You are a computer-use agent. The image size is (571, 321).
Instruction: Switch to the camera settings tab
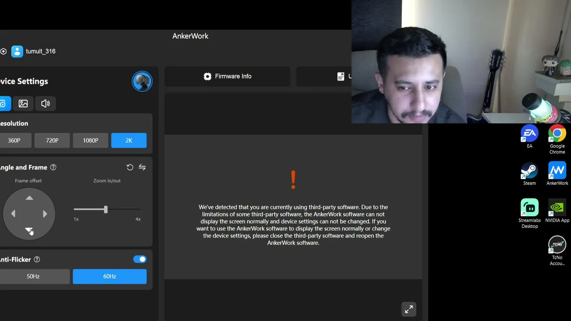pyautogui.click(x=4, y=103)
